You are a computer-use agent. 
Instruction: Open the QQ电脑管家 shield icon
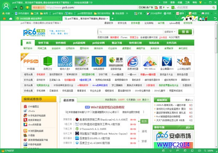99,61
